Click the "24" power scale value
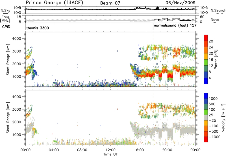The image size is (226, 156). 211,47
